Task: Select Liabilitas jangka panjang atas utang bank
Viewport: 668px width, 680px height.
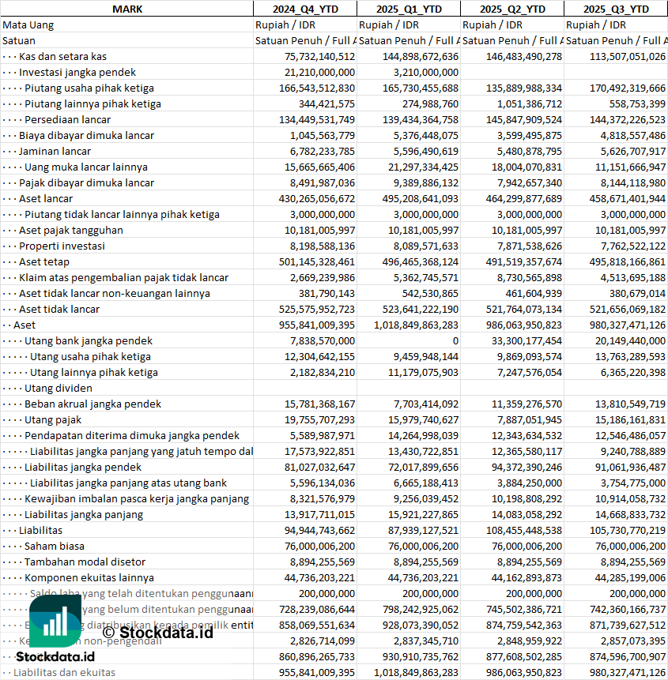Action: [128, 483]
